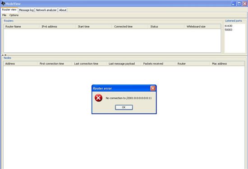Click Last connection time column header
The image size is (248, 169).
89,64
